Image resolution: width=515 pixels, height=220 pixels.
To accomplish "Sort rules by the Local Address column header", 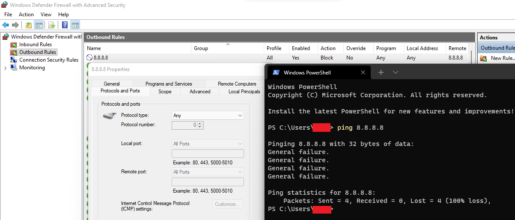I will pos(425,48).
